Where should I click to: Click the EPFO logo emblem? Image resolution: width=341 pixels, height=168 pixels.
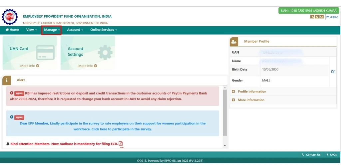tap(10, 17)
